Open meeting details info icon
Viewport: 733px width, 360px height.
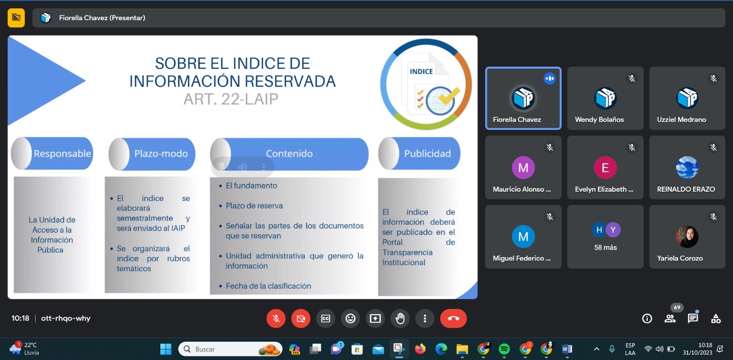(647, 318)
